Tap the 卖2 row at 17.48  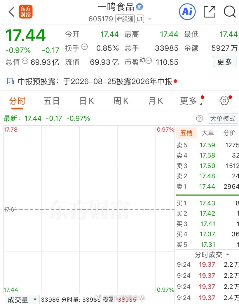point(207,176)
